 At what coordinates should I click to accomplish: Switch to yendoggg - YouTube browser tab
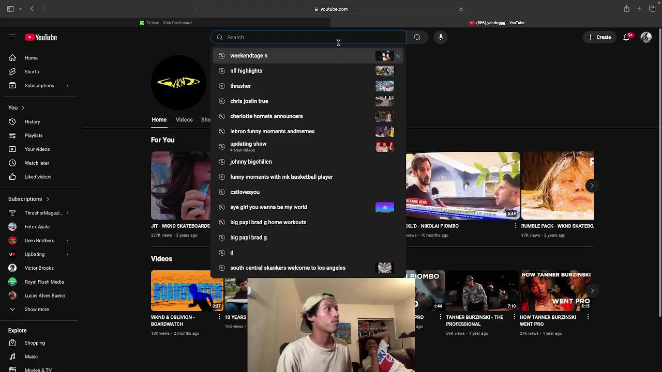496,23
